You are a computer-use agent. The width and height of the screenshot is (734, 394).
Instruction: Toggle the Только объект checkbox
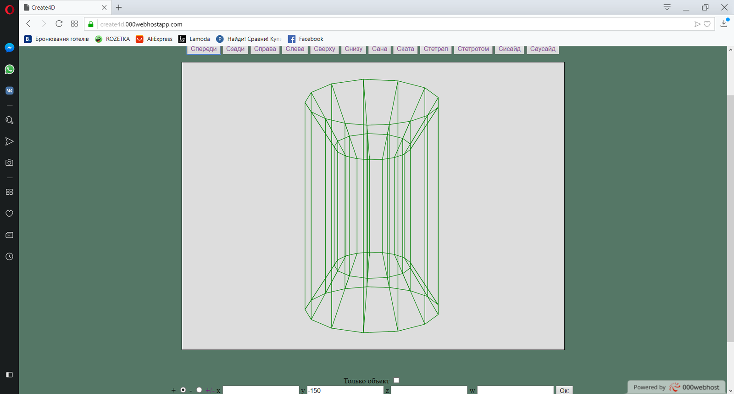(x=396, y=380)
